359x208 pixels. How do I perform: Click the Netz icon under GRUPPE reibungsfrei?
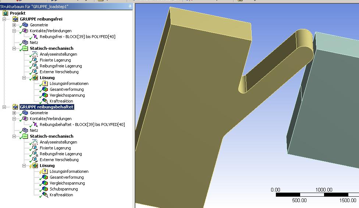pyautogui.click(x=25, y=42)
